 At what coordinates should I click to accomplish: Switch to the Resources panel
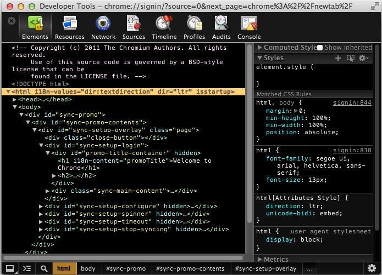[x=69, y=27]
